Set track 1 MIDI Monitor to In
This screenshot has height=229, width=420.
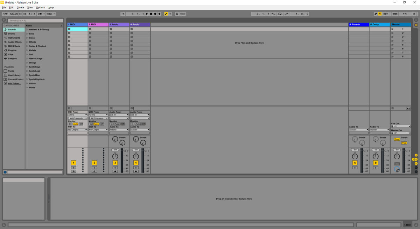[x=70, y=124]
